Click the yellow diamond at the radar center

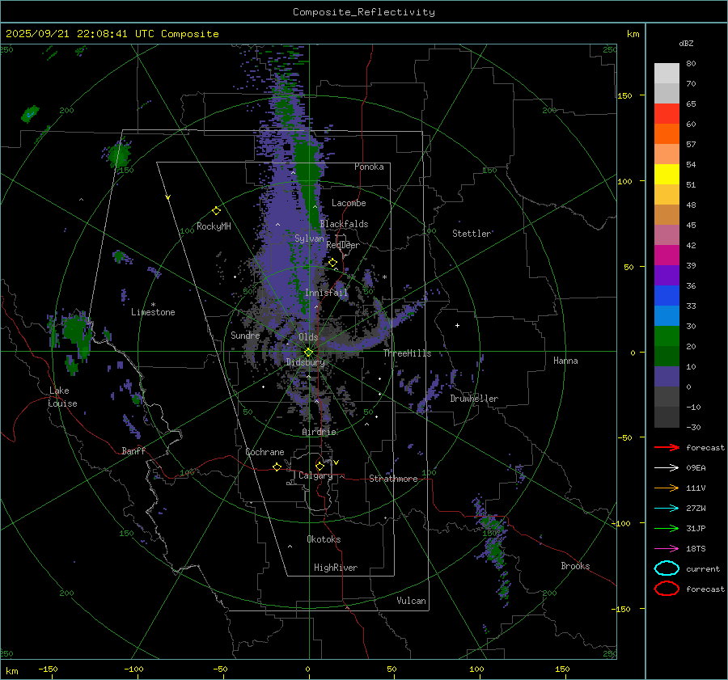click(308, 352)
